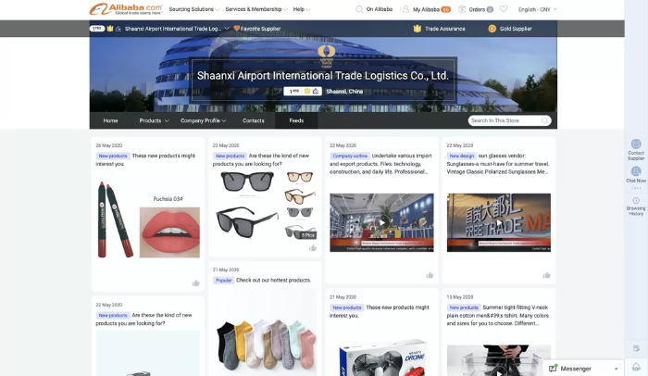Viewport: 648px width, 376px height.
Task: Expand the Products nav dropdown
Action: pos(167,120)
